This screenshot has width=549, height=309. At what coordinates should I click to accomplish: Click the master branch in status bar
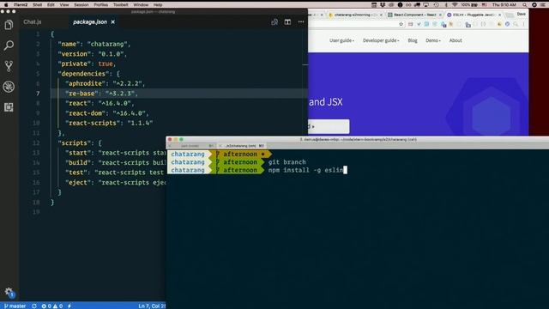point(15,306)
